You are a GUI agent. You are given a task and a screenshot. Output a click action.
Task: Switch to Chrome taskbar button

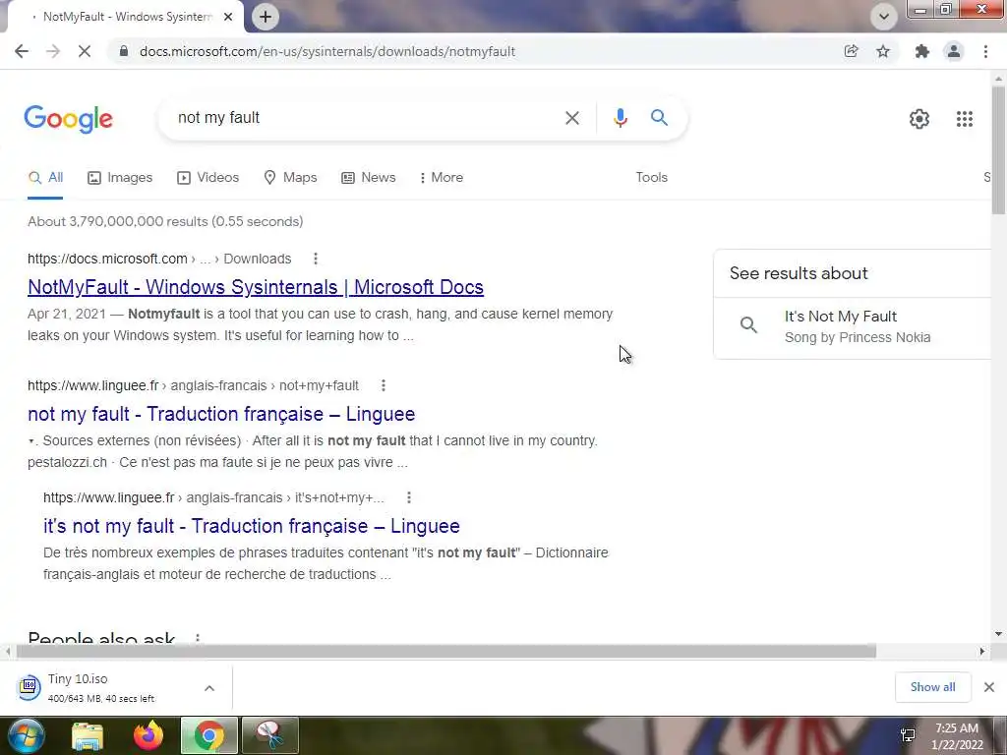click(x=208, y=736)
